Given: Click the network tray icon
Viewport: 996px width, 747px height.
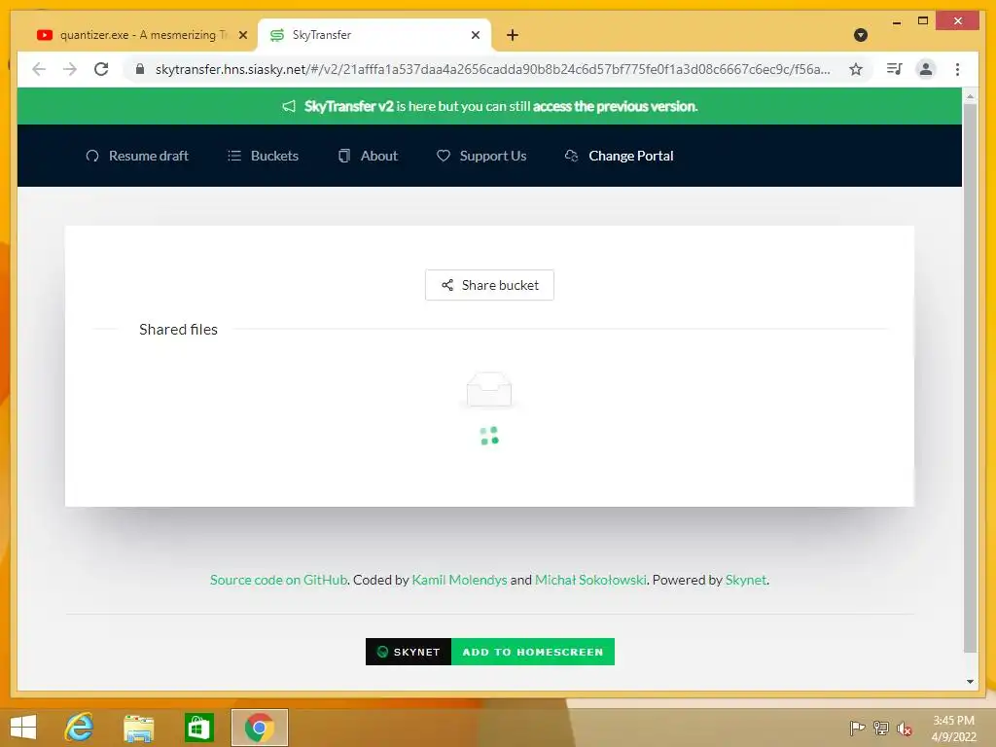Looking at the screenshot, I should tap(881, 728).
